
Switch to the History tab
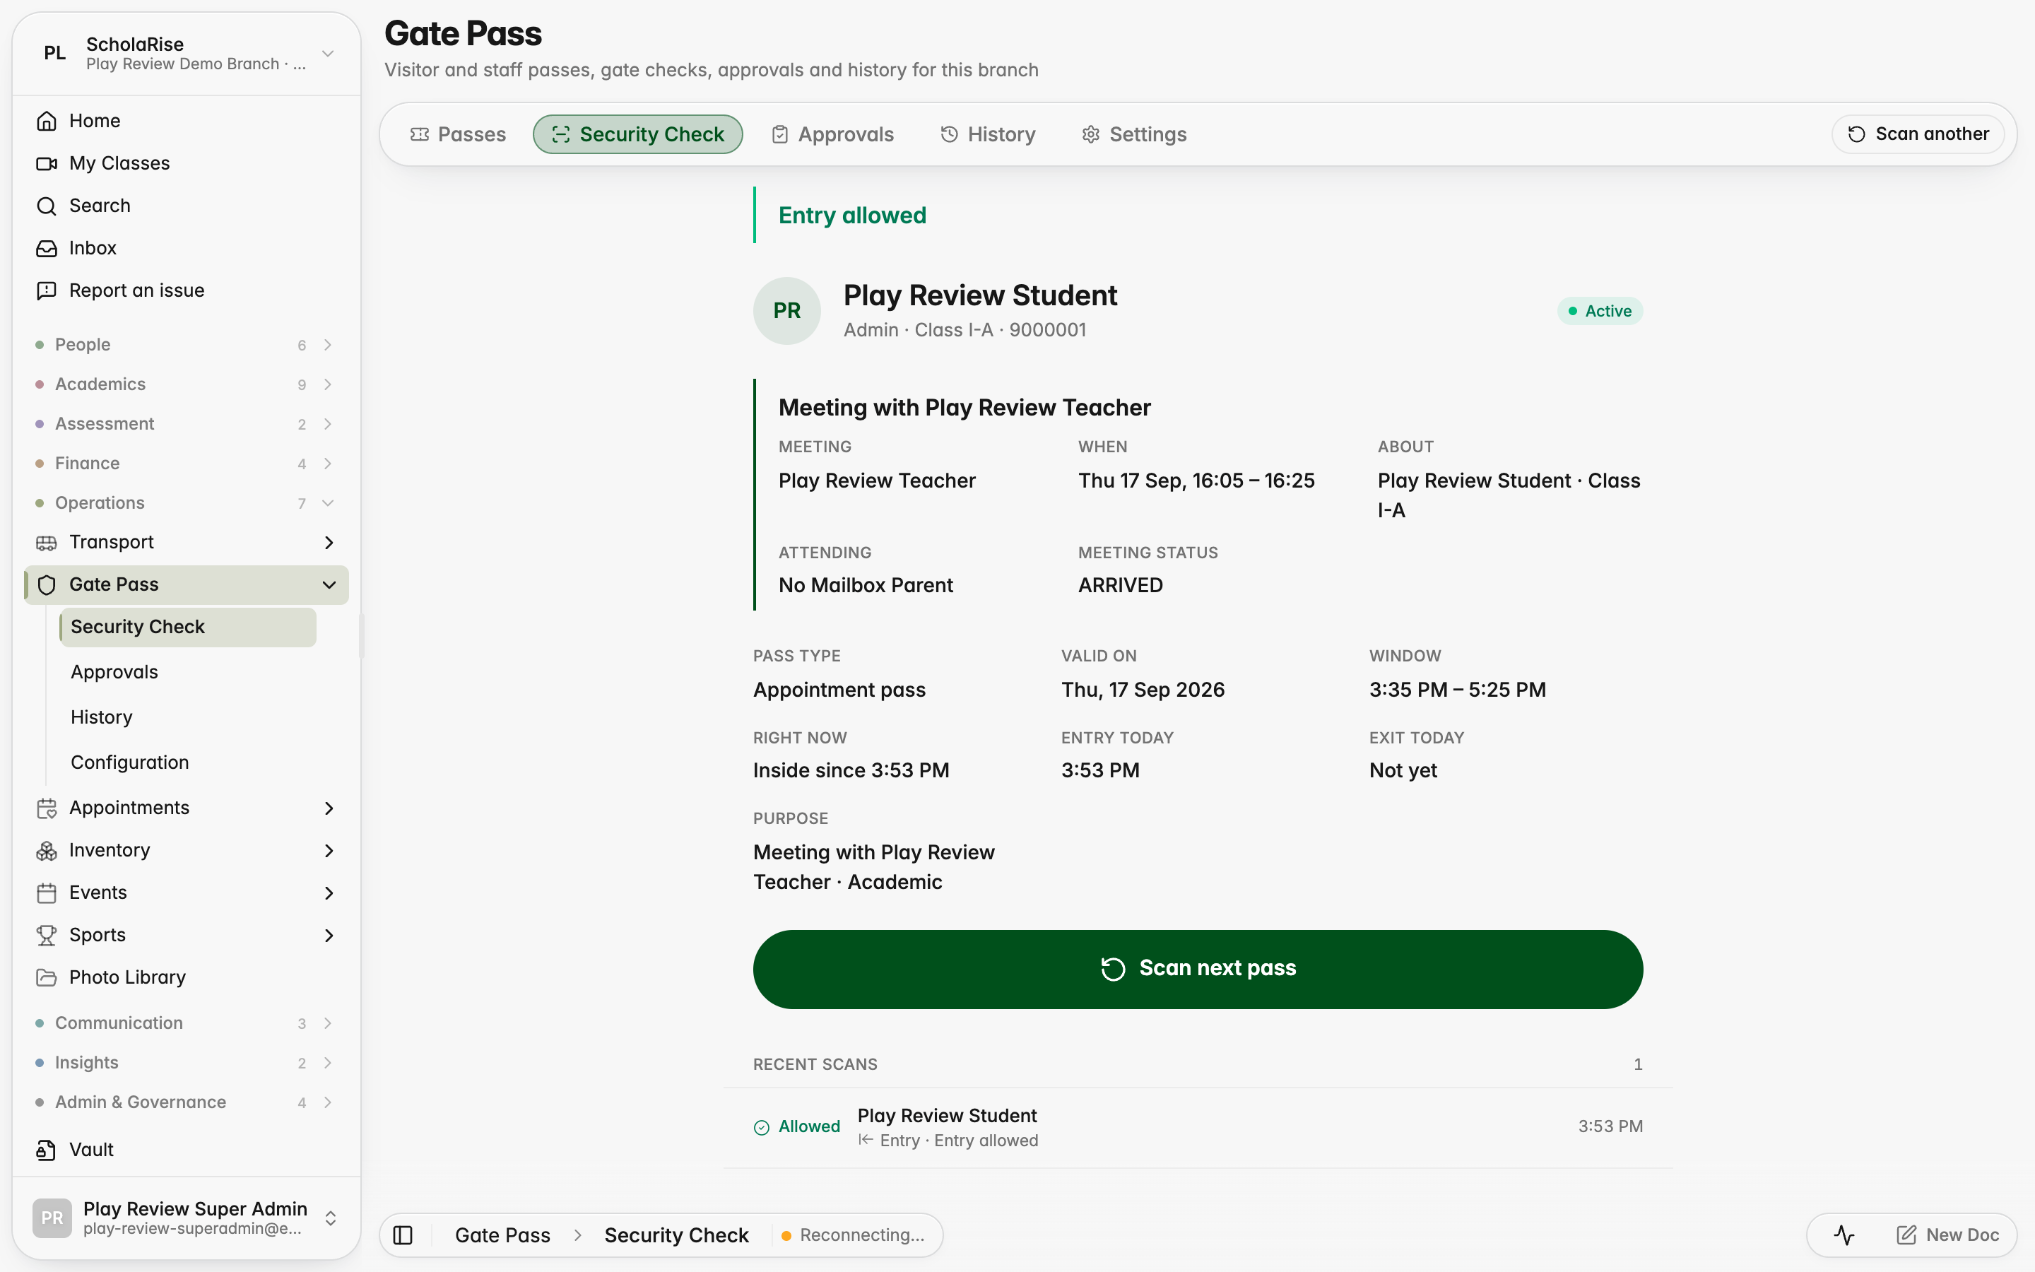pyautogui.click(x=988, y=134)
